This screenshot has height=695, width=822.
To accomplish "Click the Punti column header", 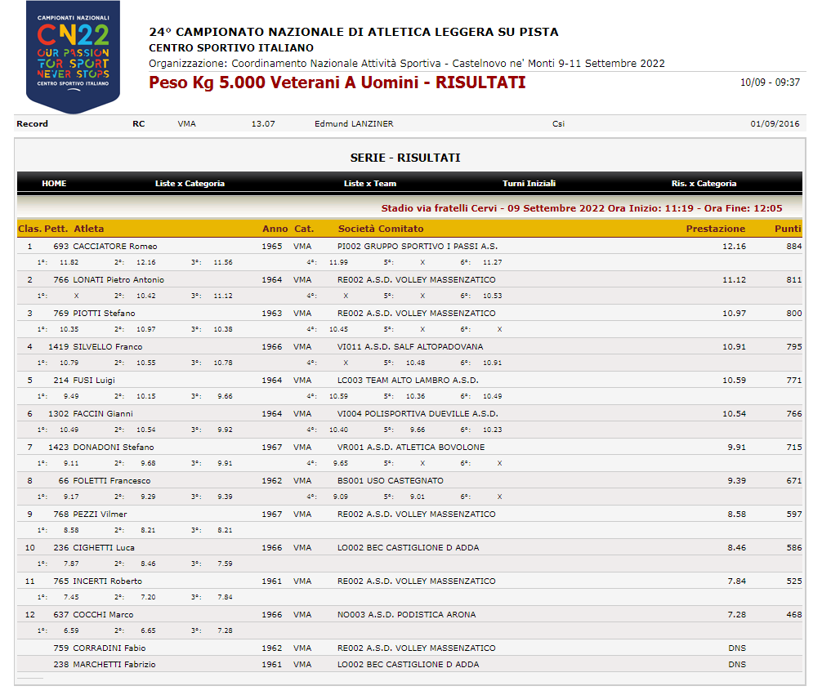I will (x=788, y=229).
